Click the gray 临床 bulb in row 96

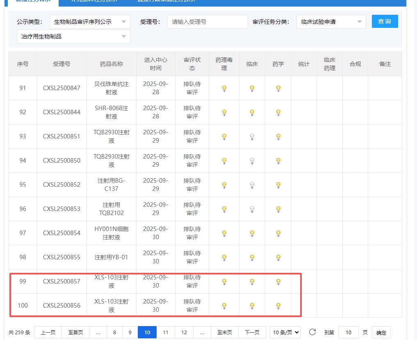point(252,209)
